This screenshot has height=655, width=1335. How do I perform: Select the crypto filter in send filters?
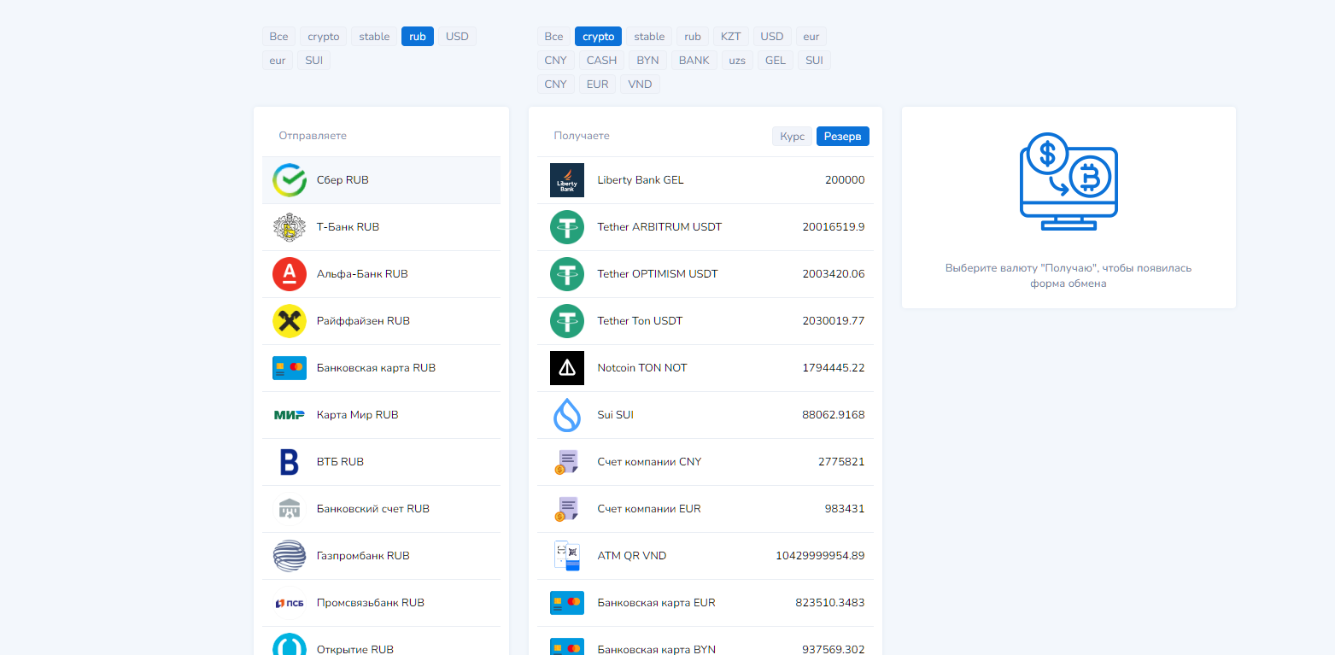(x=324, y=36)
